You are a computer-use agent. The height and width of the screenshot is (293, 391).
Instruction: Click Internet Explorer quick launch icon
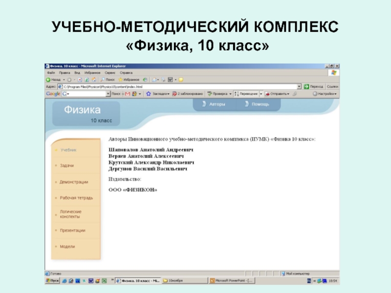click(x=65, y=281)
